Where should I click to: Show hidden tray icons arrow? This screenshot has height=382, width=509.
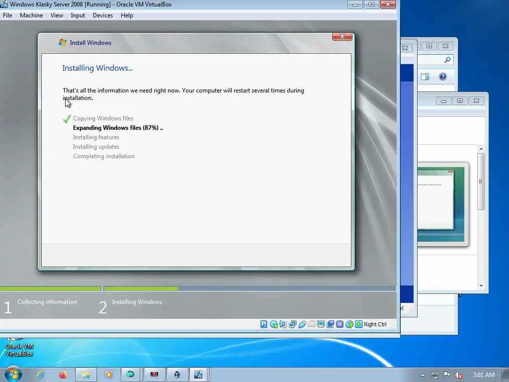coord(423,375)
